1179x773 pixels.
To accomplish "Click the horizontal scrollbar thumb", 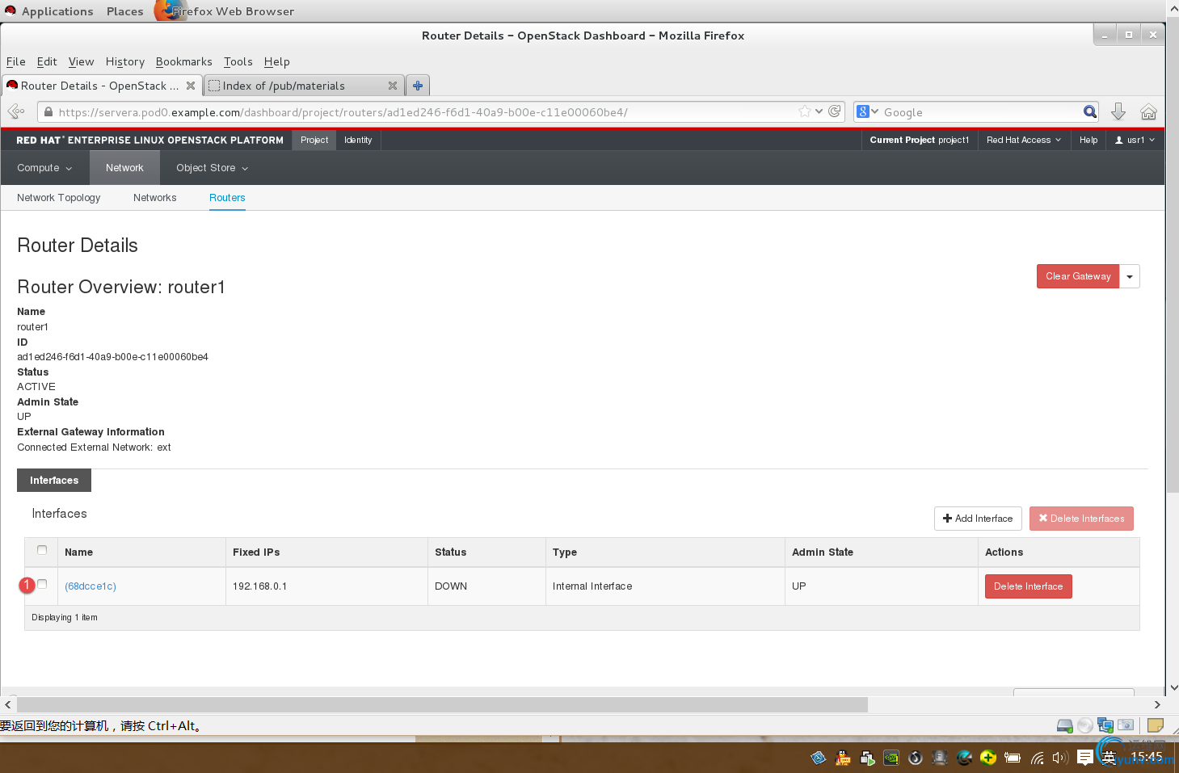I will pos(442,705).
